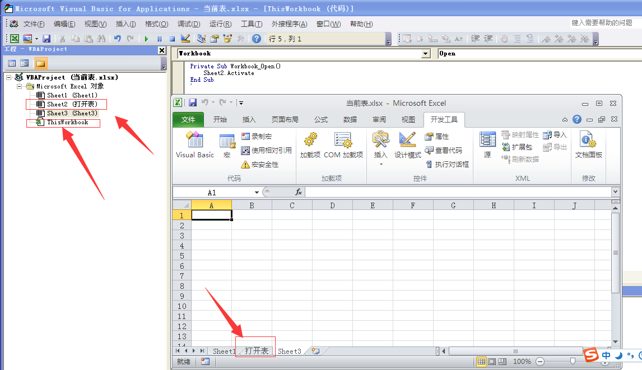This screenshot has height=370, width=642.
Task: Open Properties Window icon in VBA toolbar
Action: click(214, 39)
